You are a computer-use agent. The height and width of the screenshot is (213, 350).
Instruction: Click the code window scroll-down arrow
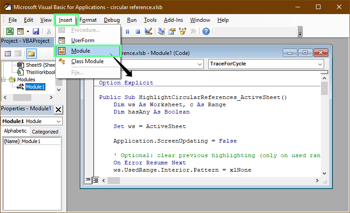pyautogui.click(x=324, y=173)
